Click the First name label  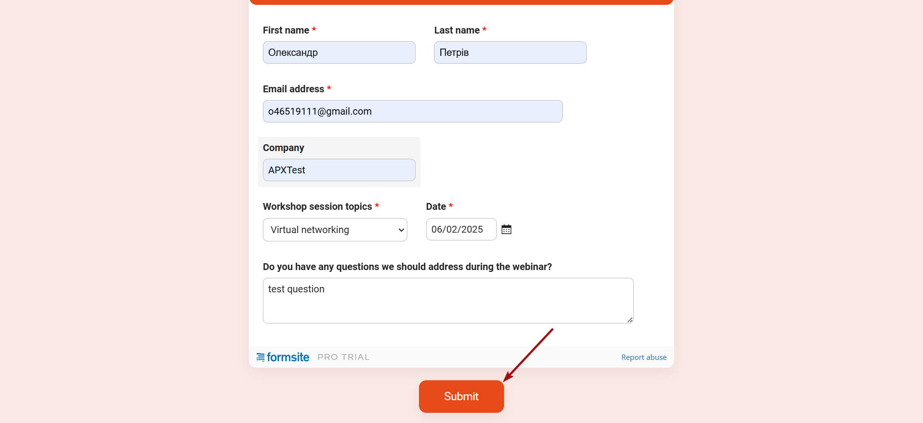point(286,30)
